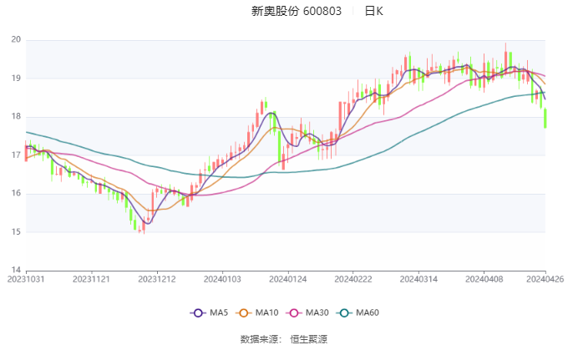Click x-axis date label 20240124

(x=287, y=279)
